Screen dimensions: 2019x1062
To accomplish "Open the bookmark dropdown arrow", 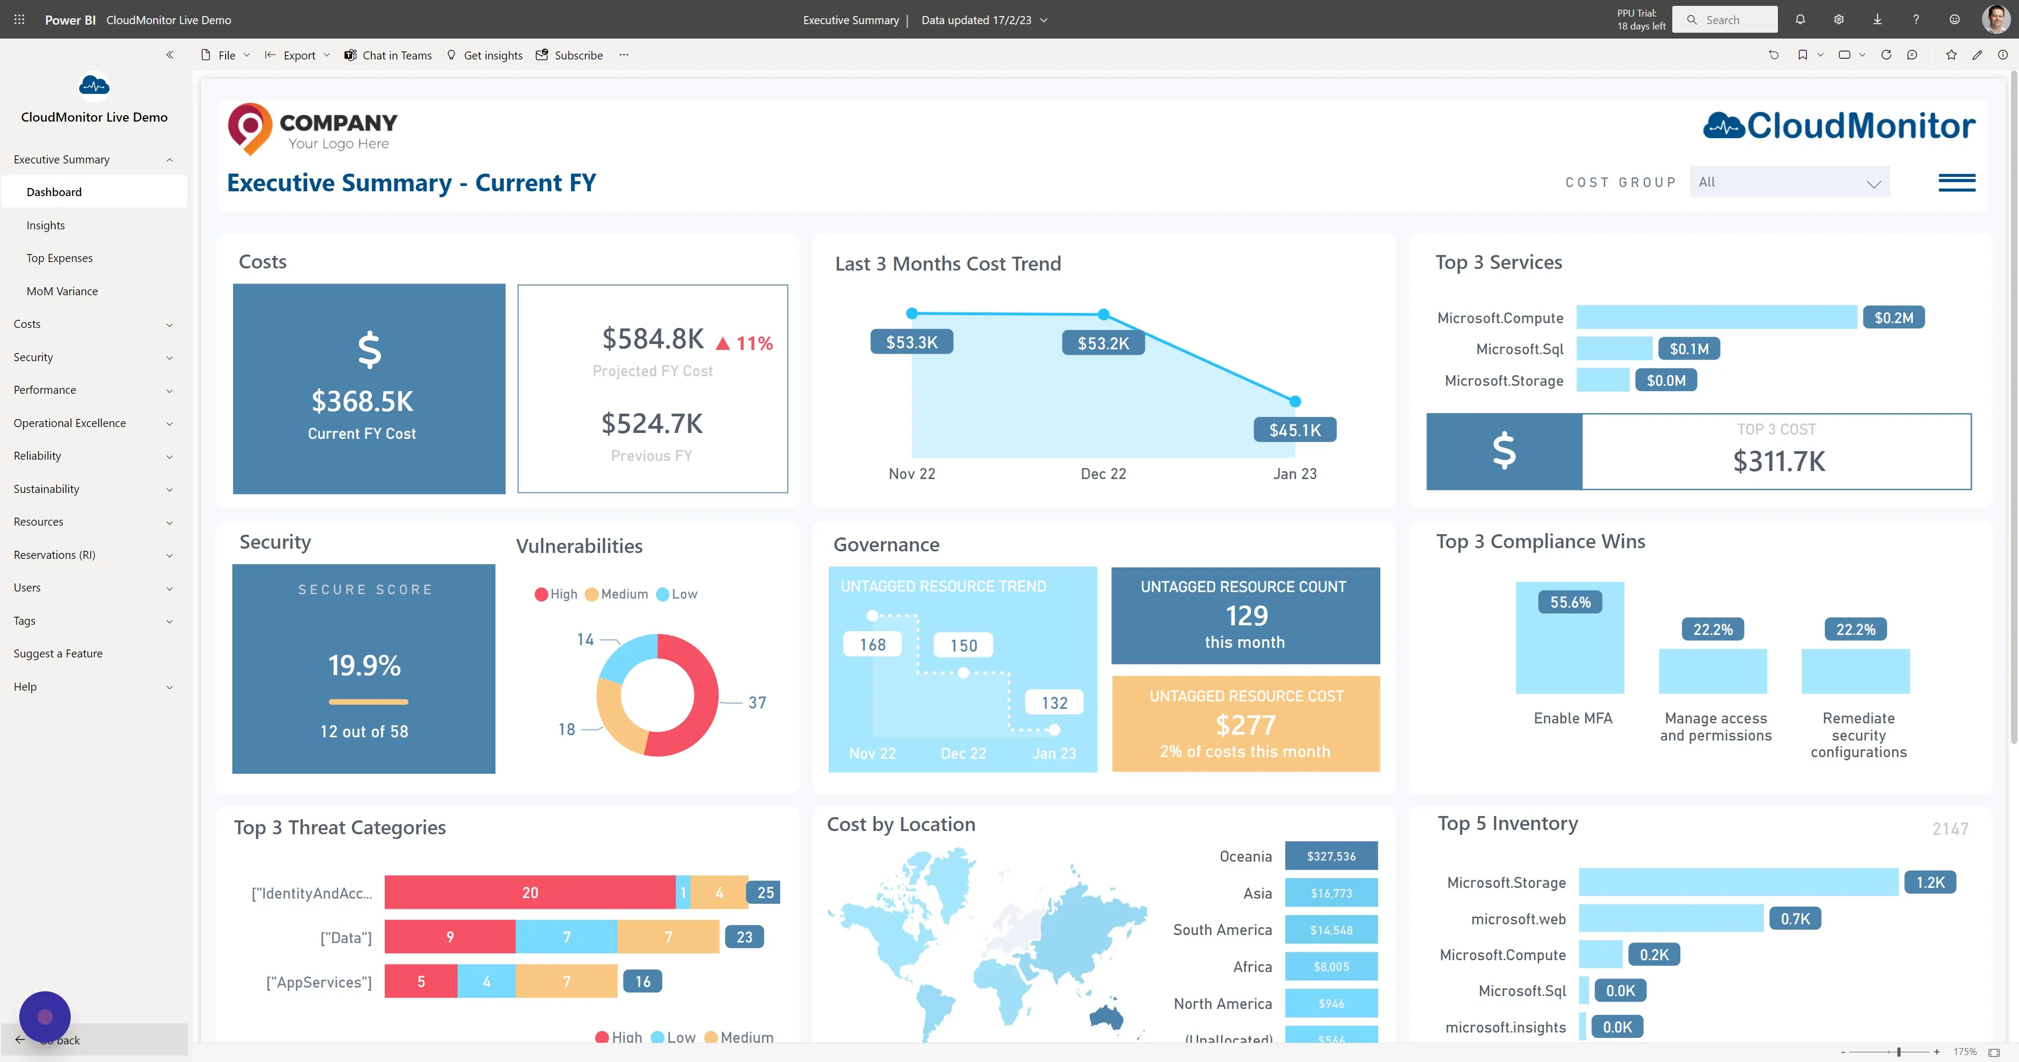I will click(1821, 55).
